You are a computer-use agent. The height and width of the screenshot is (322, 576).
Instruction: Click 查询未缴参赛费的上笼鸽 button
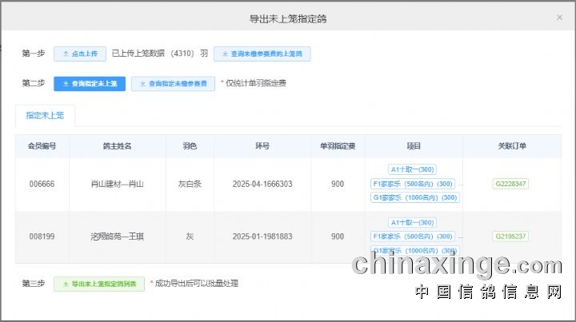262,54
